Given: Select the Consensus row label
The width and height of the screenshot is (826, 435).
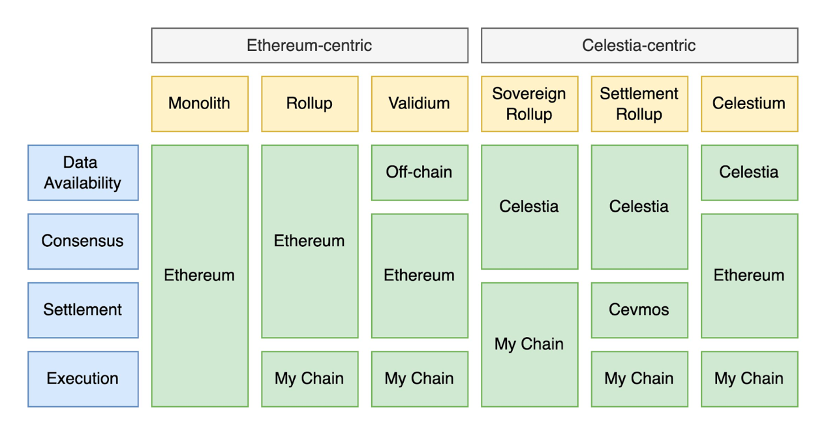Looking at the screenshot, I should click(83, 241).
